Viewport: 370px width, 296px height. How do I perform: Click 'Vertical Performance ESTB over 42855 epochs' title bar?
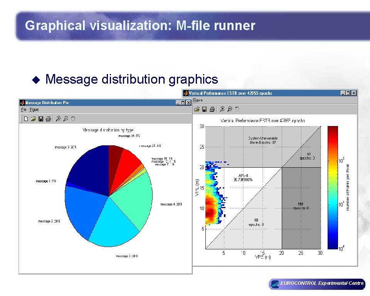click(230, 93)
